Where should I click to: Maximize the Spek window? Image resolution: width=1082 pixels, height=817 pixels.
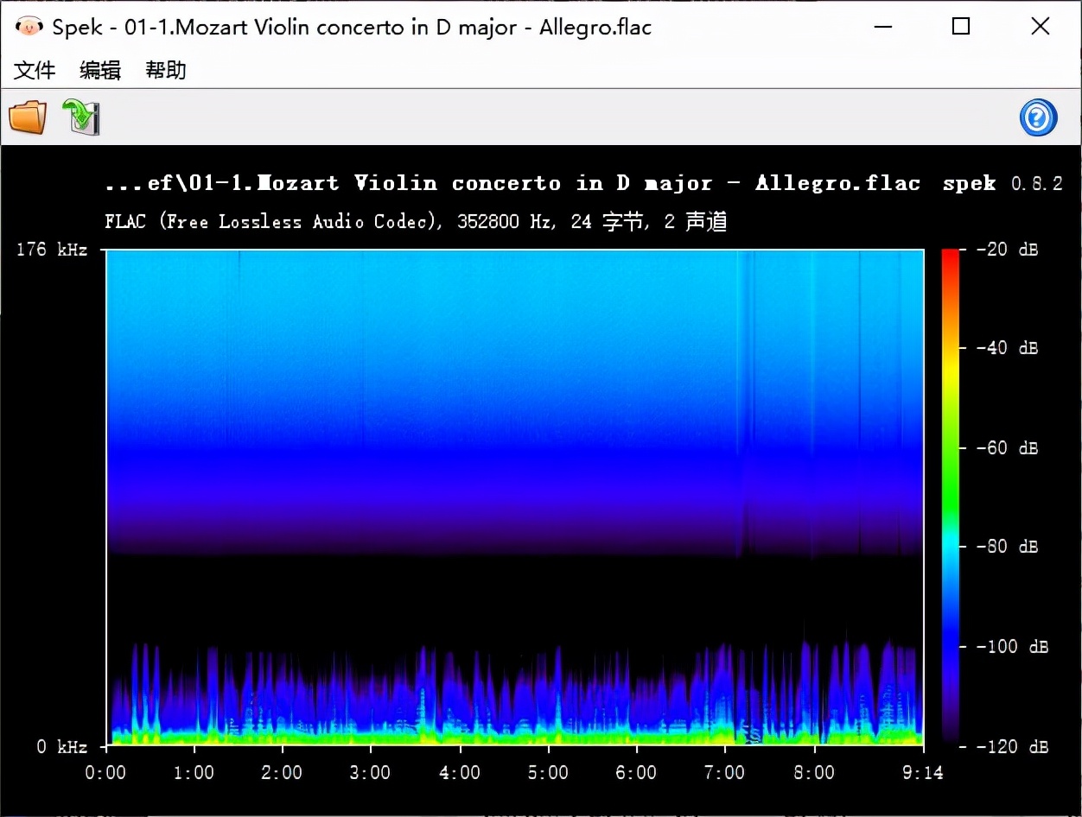click(961, 27)
